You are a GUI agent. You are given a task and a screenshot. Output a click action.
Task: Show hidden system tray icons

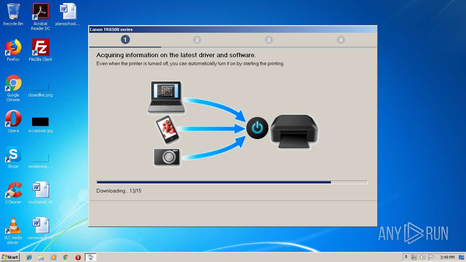(x=406, y=257)
